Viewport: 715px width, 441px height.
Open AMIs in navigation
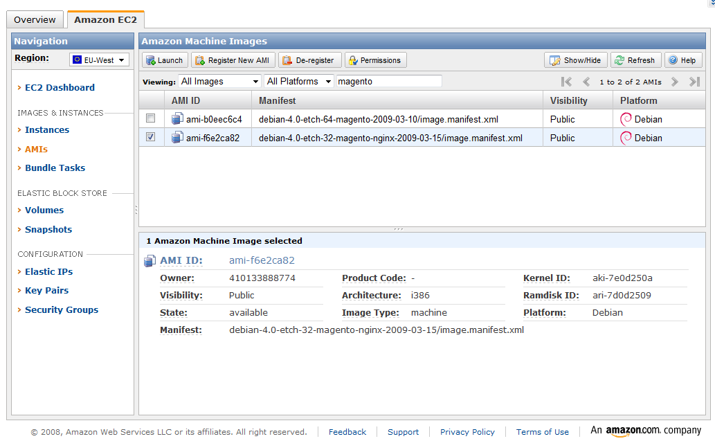point(36,149)
